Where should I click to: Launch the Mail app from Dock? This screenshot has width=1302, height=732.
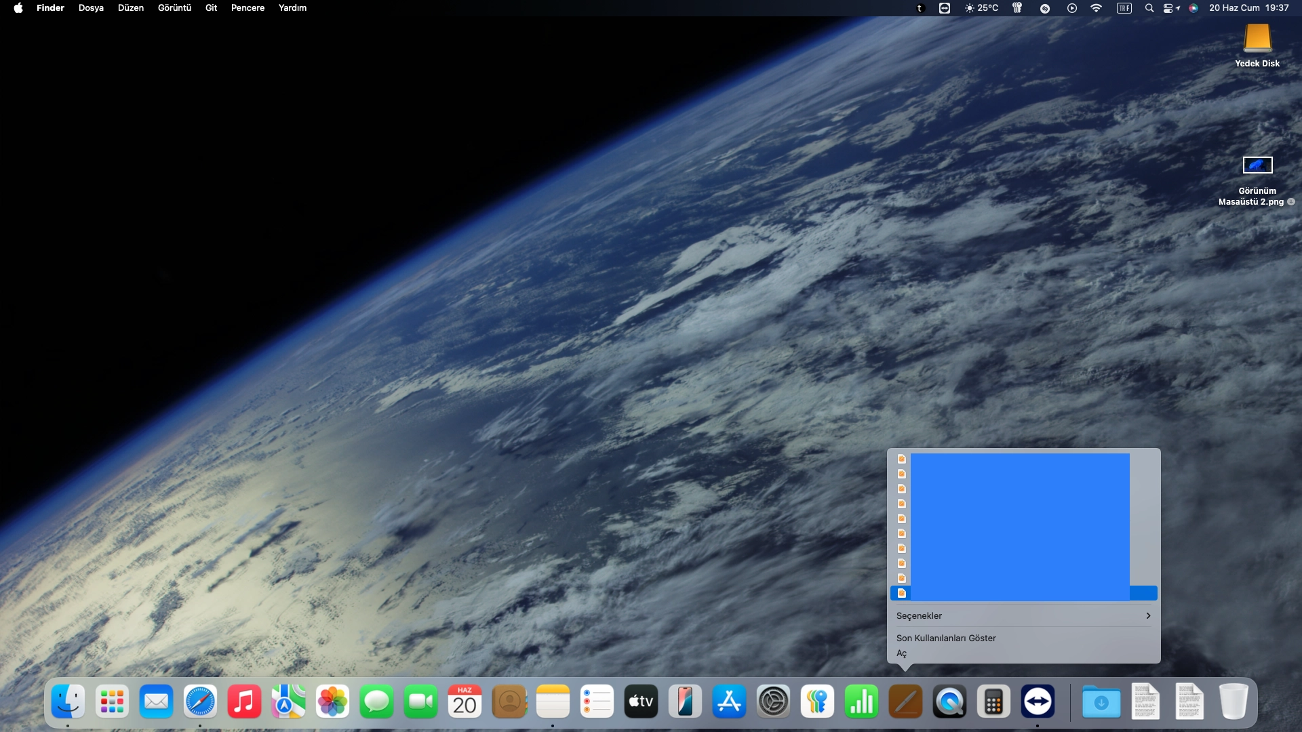pos(156,701)
